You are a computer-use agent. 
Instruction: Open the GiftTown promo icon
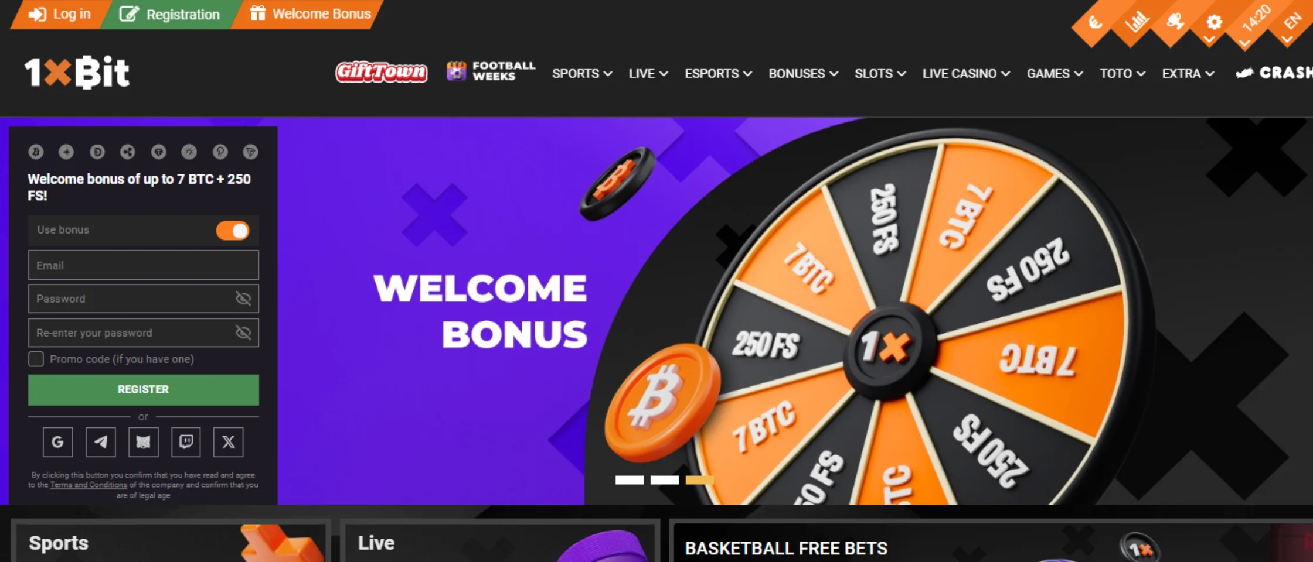click(381, 72)
